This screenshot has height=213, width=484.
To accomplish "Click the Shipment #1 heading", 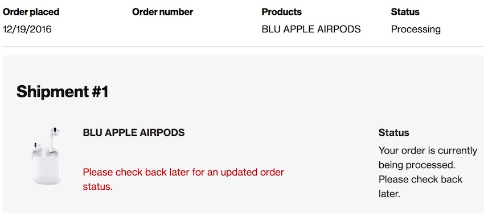I will (x=63, y=91).
